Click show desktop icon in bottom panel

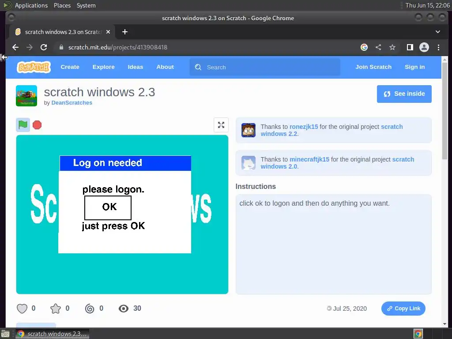pos(5,334)
